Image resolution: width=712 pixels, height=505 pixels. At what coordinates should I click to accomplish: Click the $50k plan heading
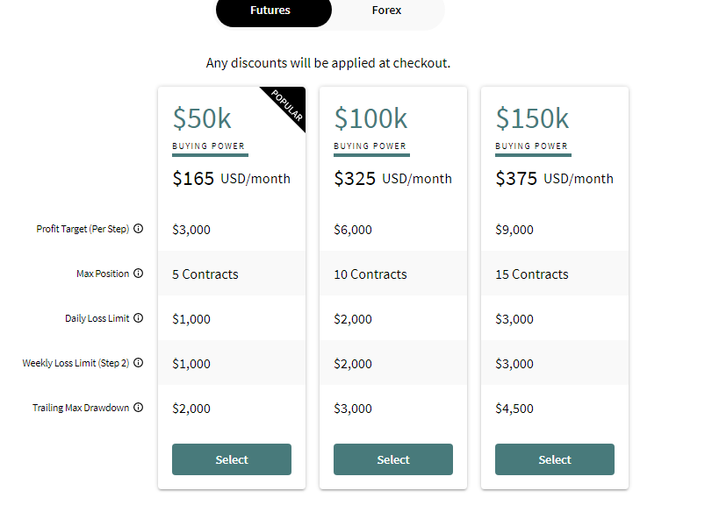point(202,118)
